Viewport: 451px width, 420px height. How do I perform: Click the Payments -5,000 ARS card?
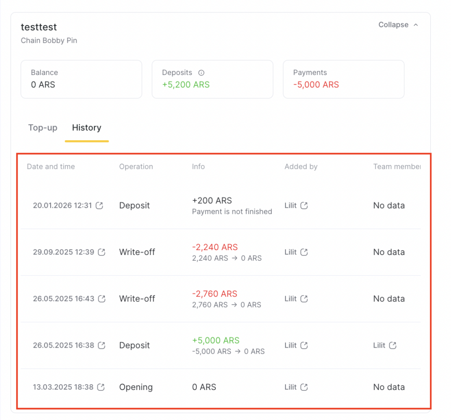tap(343, 79)
